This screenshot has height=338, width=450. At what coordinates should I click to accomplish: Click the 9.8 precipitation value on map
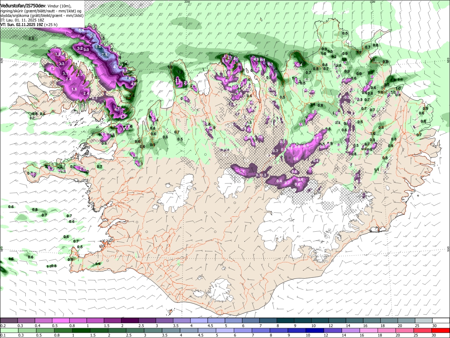(x=98, y=46)
